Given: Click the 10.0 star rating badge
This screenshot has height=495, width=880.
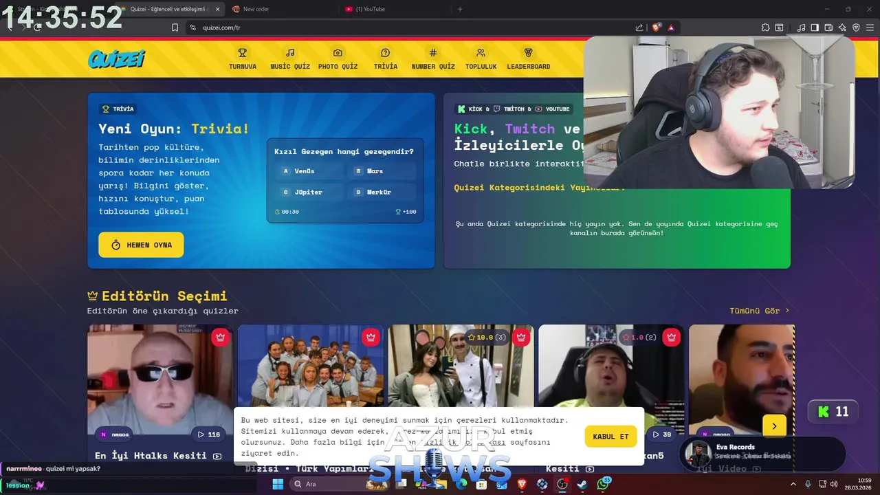Looking at the screenshot, I should (x=487, y=337).
